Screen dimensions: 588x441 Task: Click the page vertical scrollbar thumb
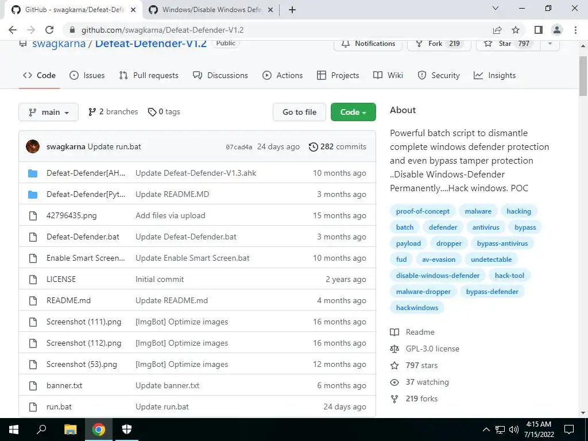point(583,76)
